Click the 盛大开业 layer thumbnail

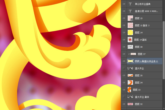(130, 68)
